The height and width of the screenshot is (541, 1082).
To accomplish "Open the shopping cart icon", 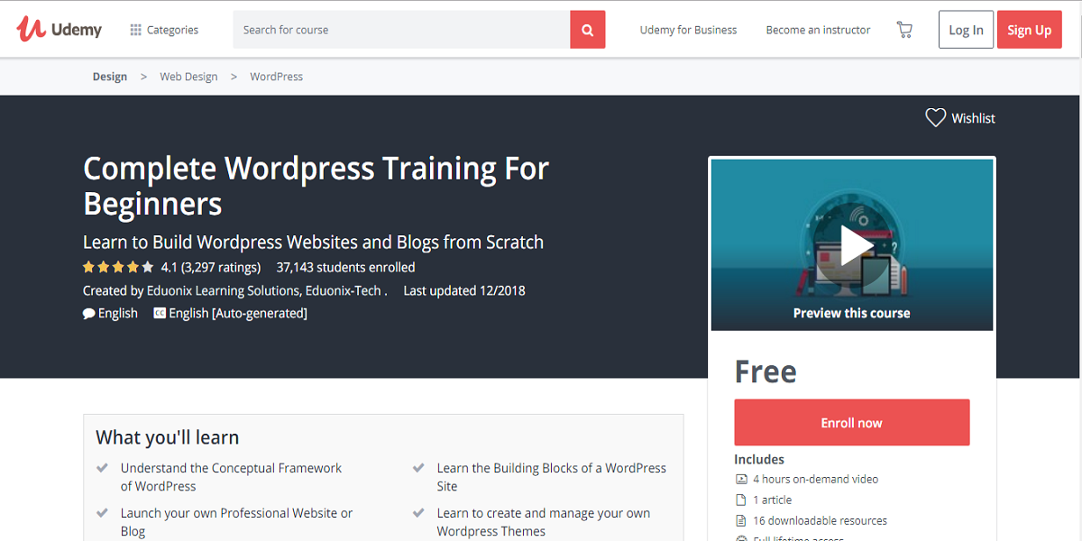I will 904,30.
